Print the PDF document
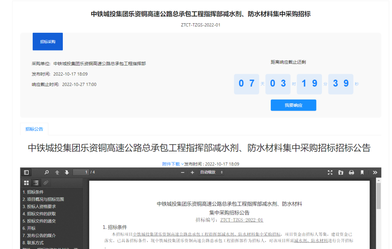Screen dimensions: 392x249 click(x=351, y=172)
